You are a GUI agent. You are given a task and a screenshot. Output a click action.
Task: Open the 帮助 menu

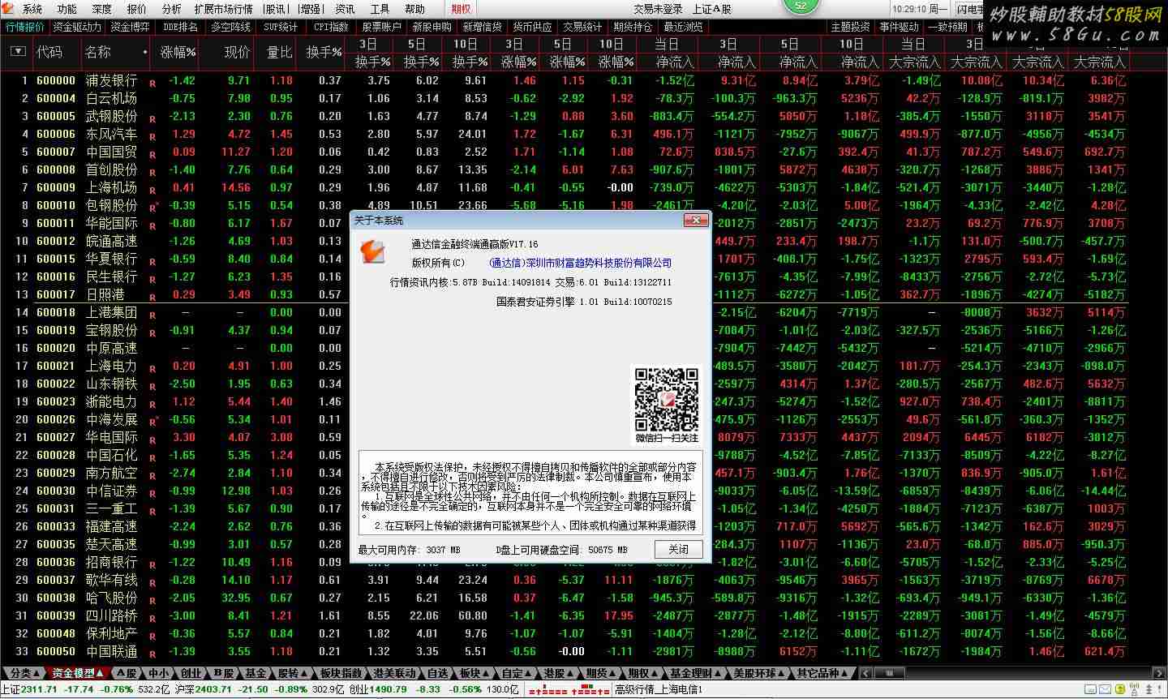[x=414, y=9]
